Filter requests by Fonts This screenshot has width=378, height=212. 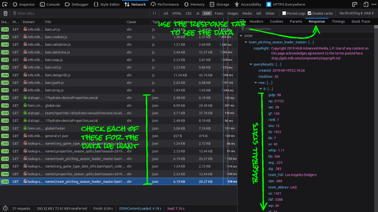click(219, 14)
